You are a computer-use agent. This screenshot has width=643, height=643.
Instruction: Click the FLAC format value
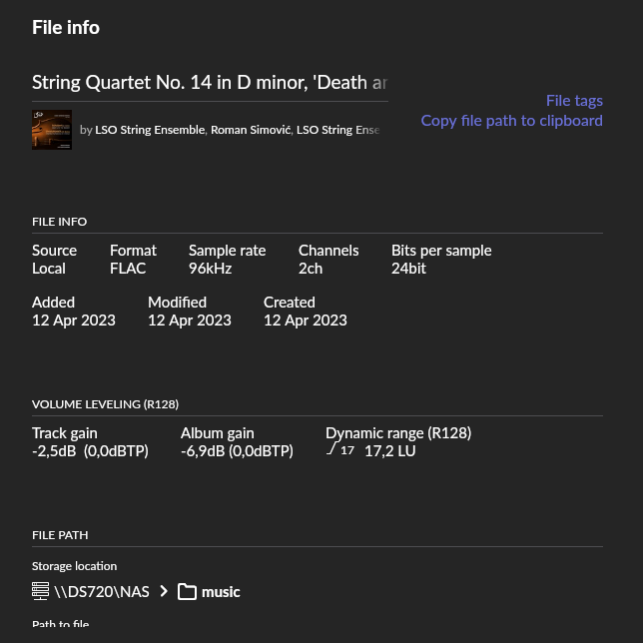tap(128, 269)
